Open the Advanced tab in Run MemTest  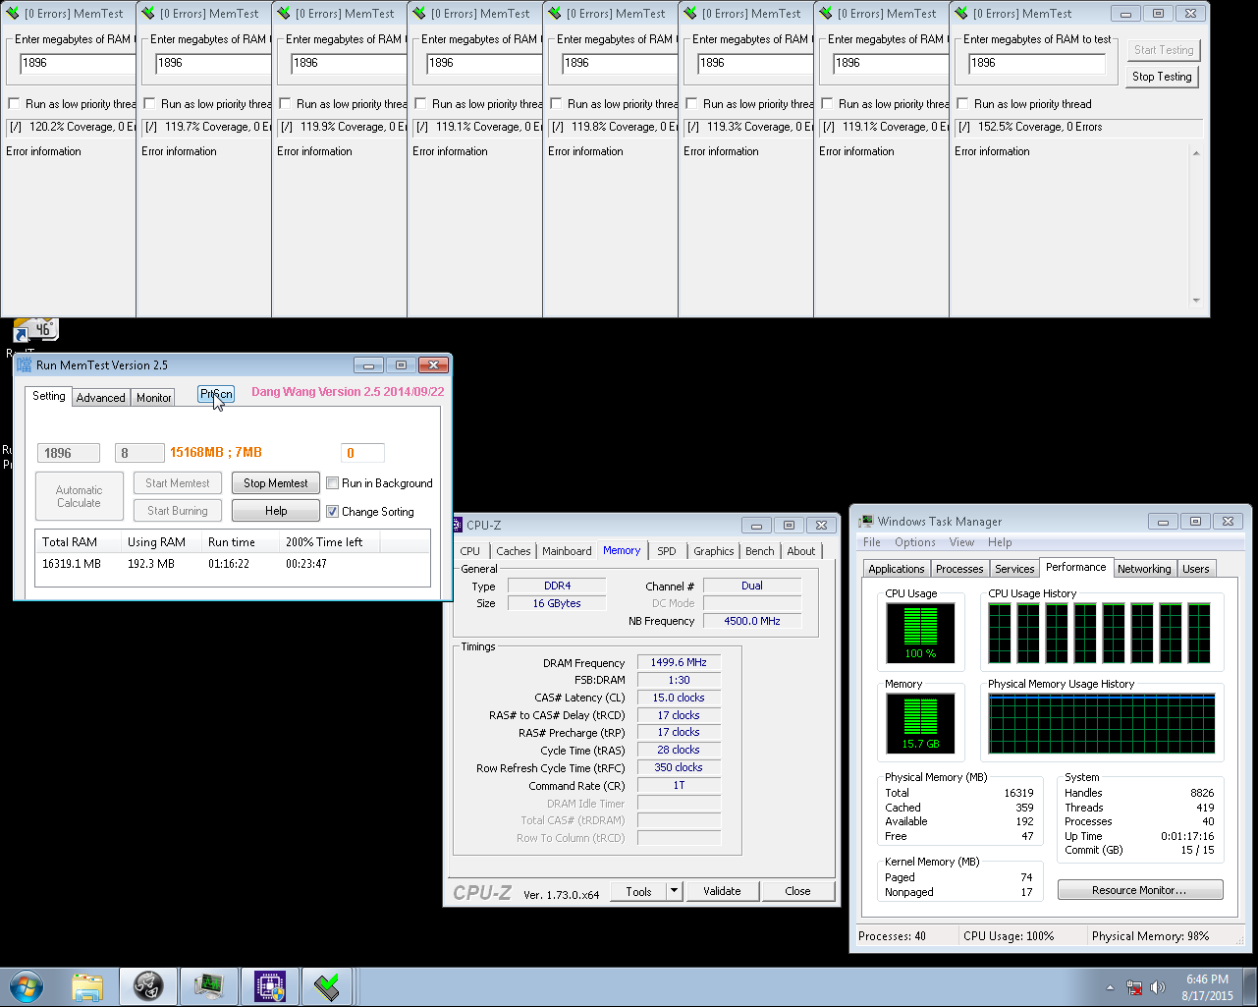pos(101,398)
